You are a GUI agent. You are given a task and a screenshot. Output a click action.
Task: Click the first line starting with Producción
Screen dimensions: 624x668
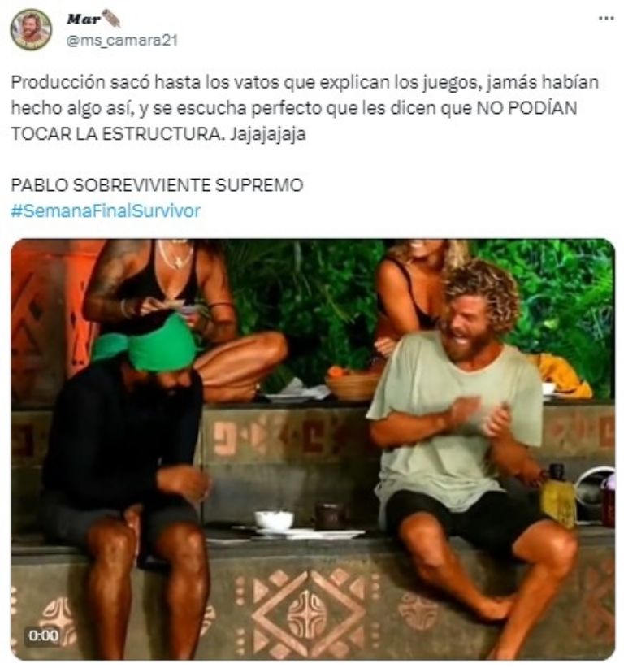pos(305,82)
